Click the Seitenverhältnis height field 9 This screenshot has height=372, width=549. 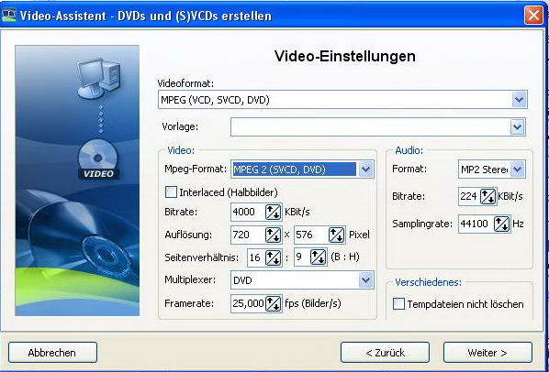click(x=303, y=257)
